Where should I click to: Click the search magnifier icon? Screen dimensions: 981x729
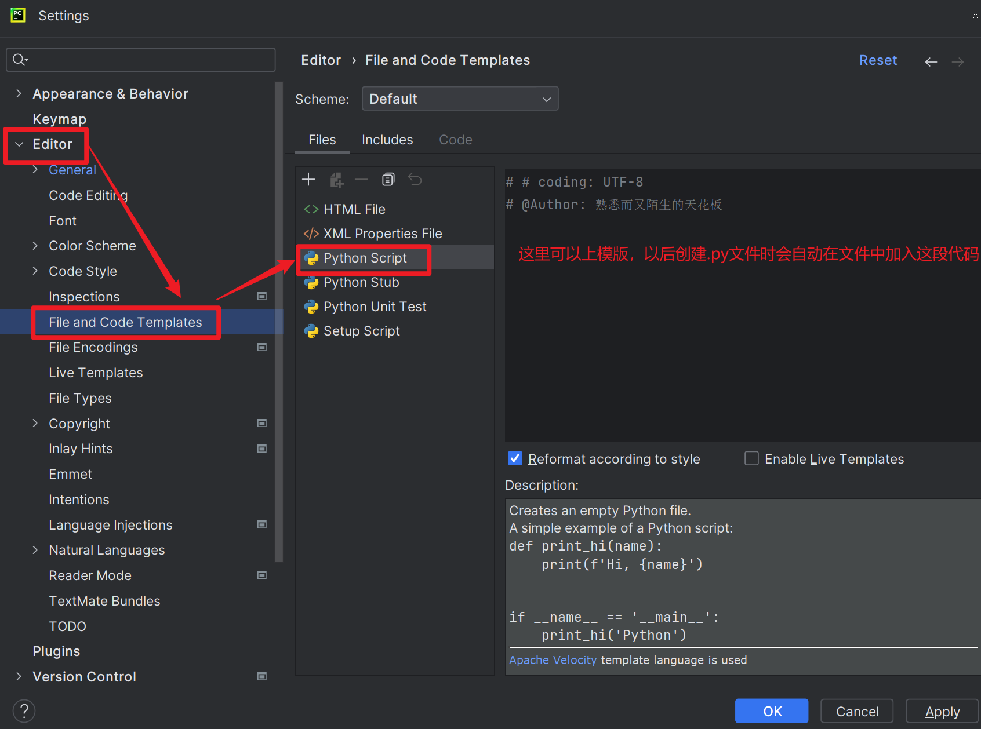pyautogui.click(x=20, y=60)
